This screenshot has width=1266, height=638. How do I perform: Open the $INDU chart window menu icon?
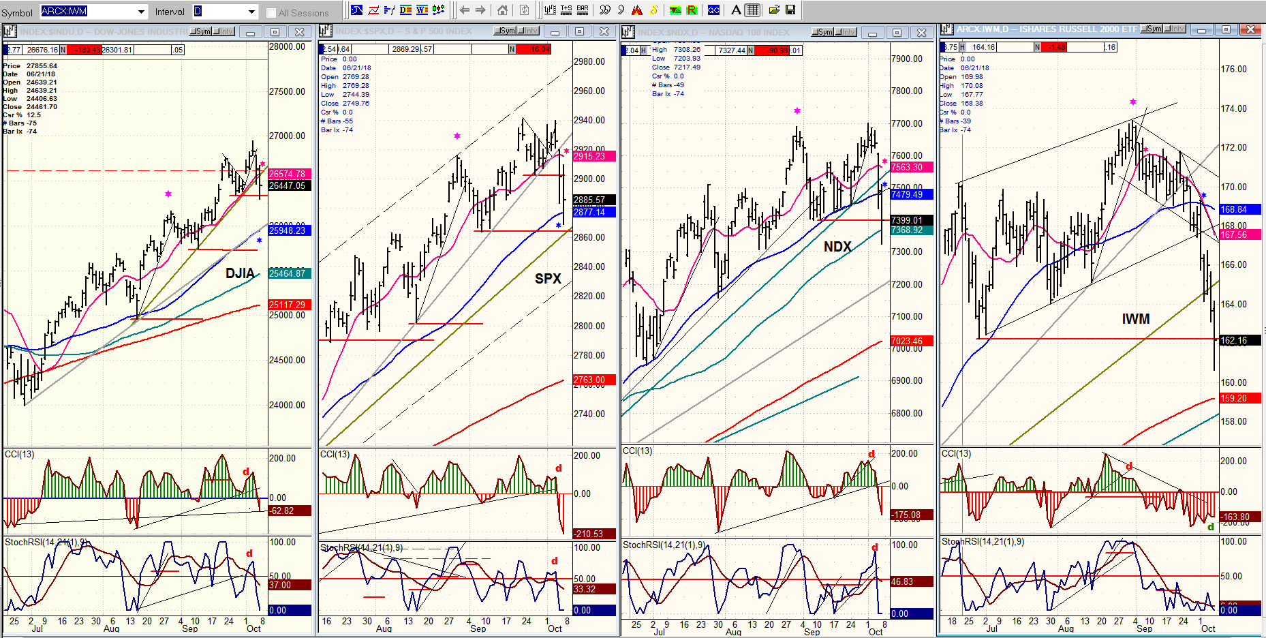[x=10, y=31]
